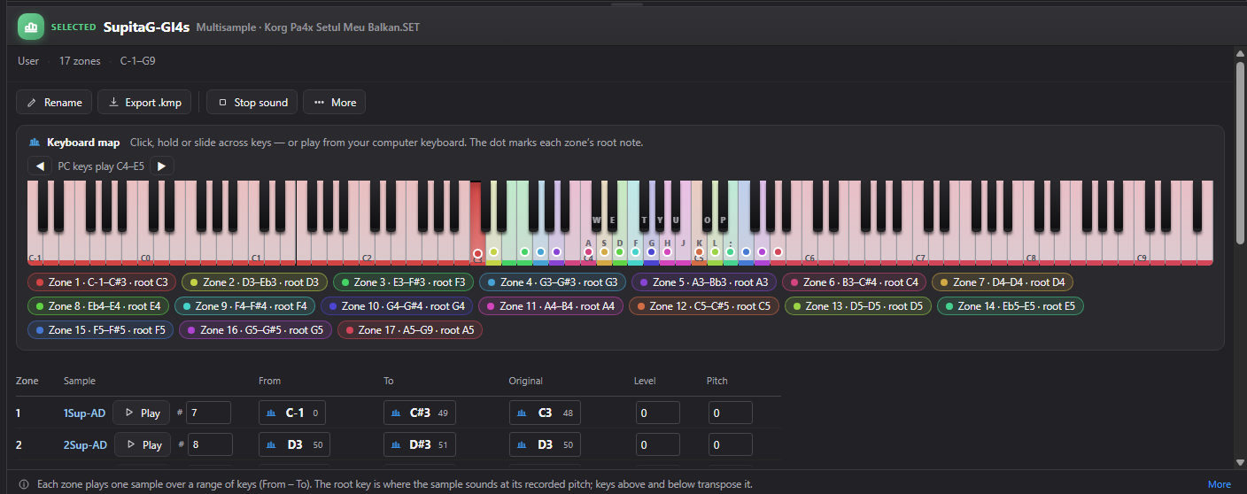Click the "C-1–G9" range text
The width and height of the screenshot is (1247, 494).
pyautogui.click(x=138, y=61)
